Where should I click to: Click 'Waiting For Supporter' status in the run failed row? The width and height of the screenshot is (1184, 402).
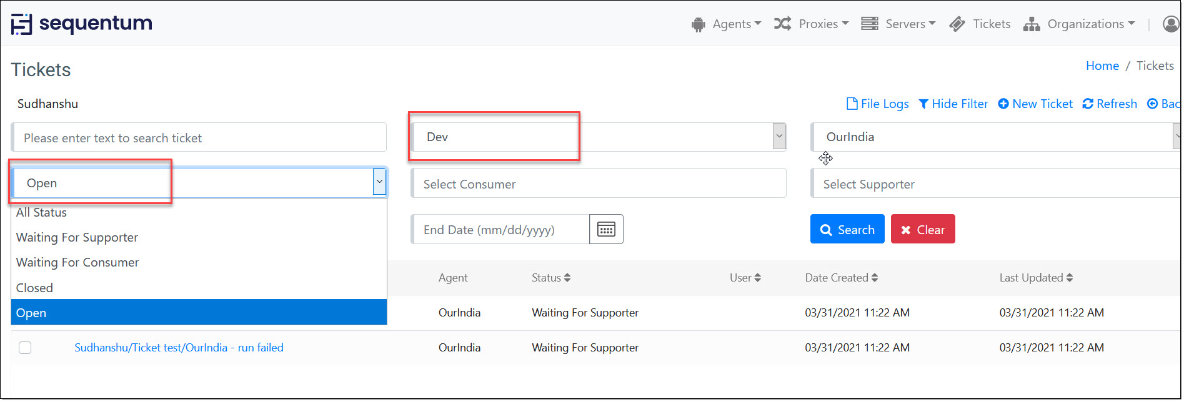click(x=585, y=348)
